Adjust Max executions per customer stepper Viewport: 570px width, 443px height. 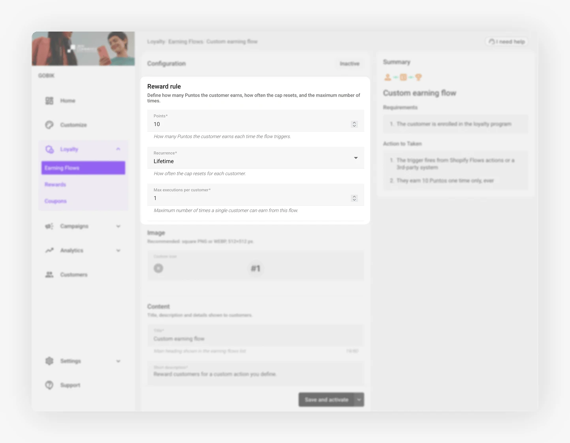coord(354,198)
